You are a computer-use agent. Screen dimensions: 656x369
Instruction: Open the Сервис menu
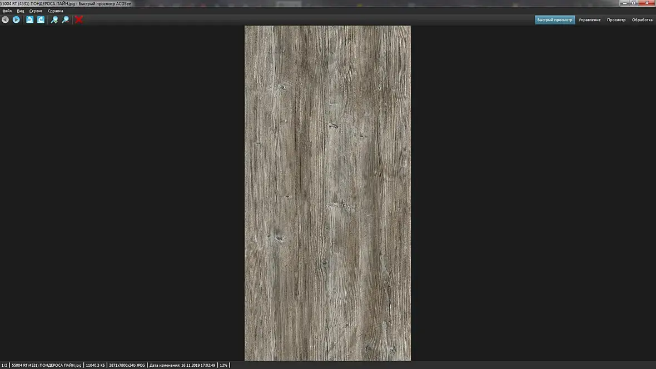[36, 11]
